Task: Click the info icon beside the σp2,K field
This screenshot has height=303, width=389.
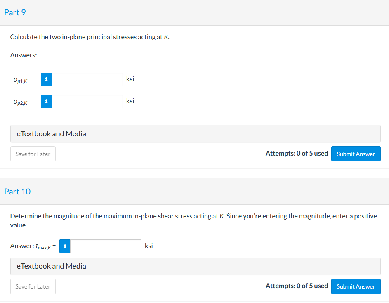Action: point(46,101)
